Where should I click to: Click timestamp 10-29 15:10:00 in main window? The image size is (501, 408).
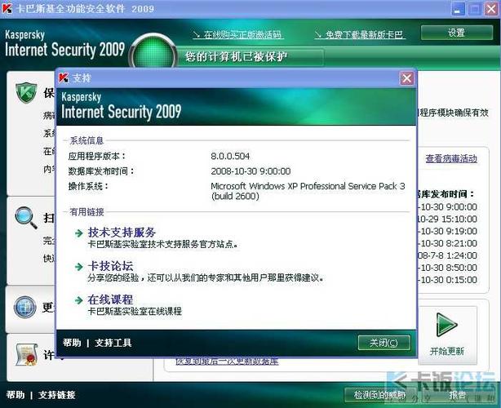pos(447,220)
